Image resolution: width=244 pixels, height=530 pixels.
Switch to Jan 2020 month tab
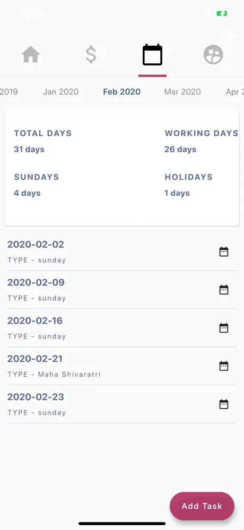(x=60, y=92)
